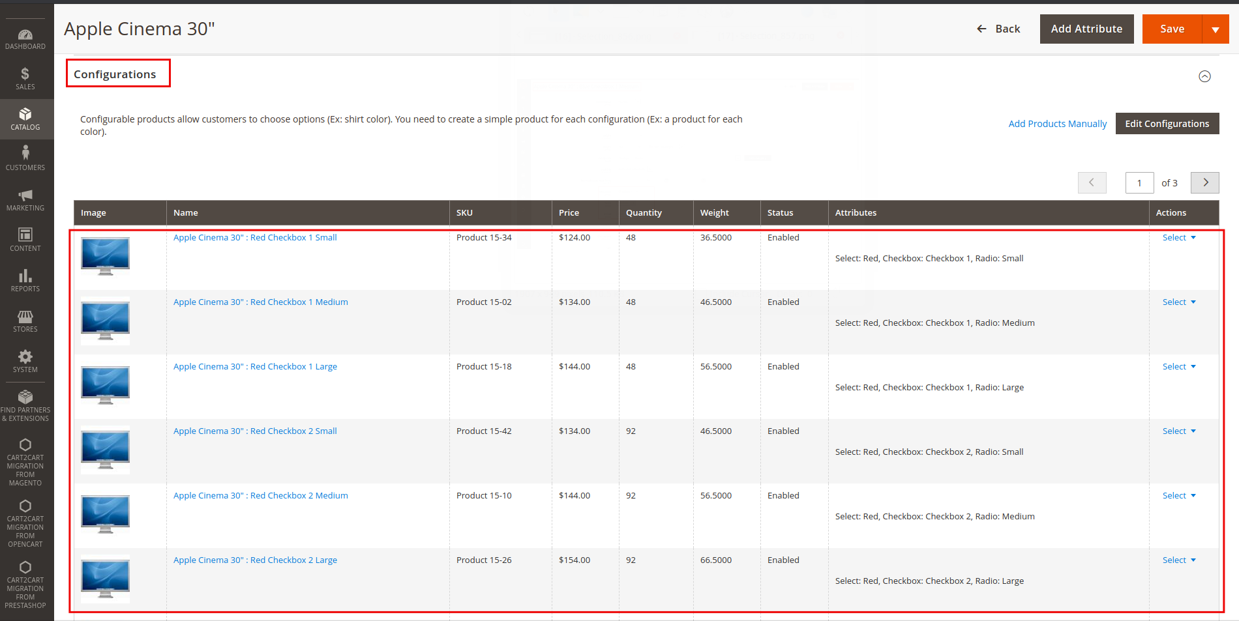This screenshot has height=621, width=1239.
Task: Go to next configurations page
Action: tap(1205, 182)
